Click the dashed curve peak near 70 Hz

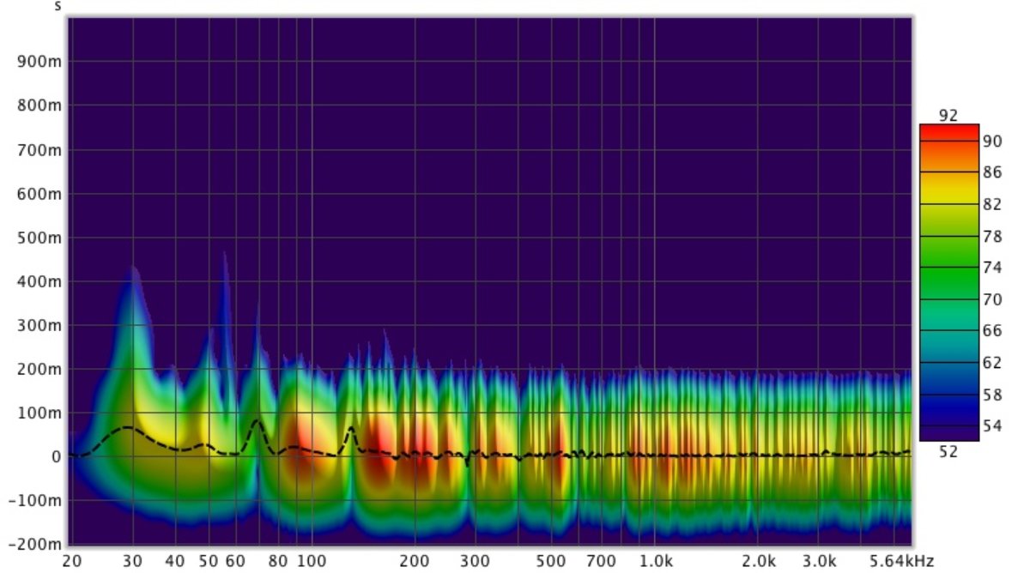click(257, 420)
